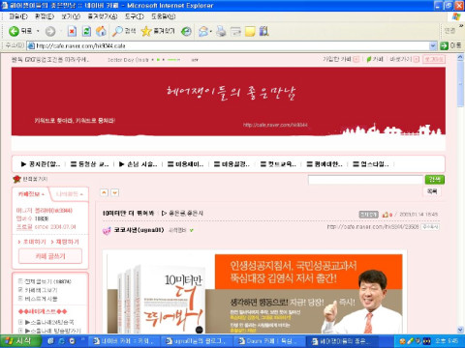
Task: Expand the 카페정보 tab arrow
Action: coord(43,194)
